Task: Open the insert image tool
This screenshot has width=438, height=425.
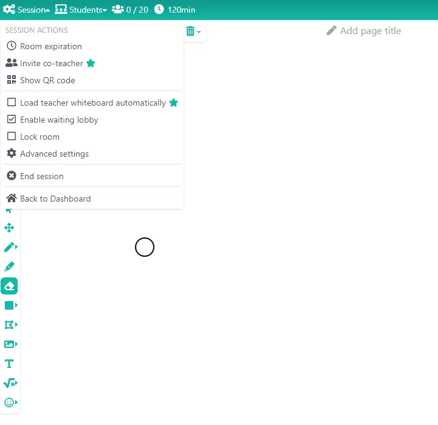Action: [9, 344]
